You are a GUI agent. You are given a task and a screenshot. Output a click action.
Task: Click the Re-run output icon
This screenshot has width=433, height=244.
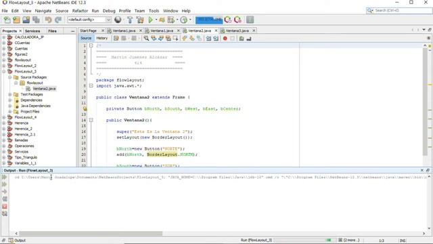coord(5,177)
